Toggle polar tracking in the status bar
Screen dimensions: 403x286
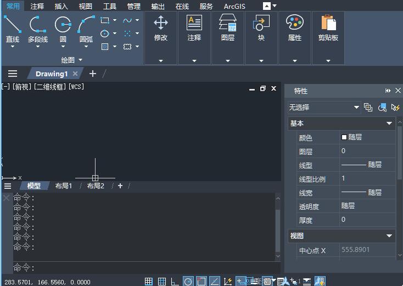pos(188,282)
